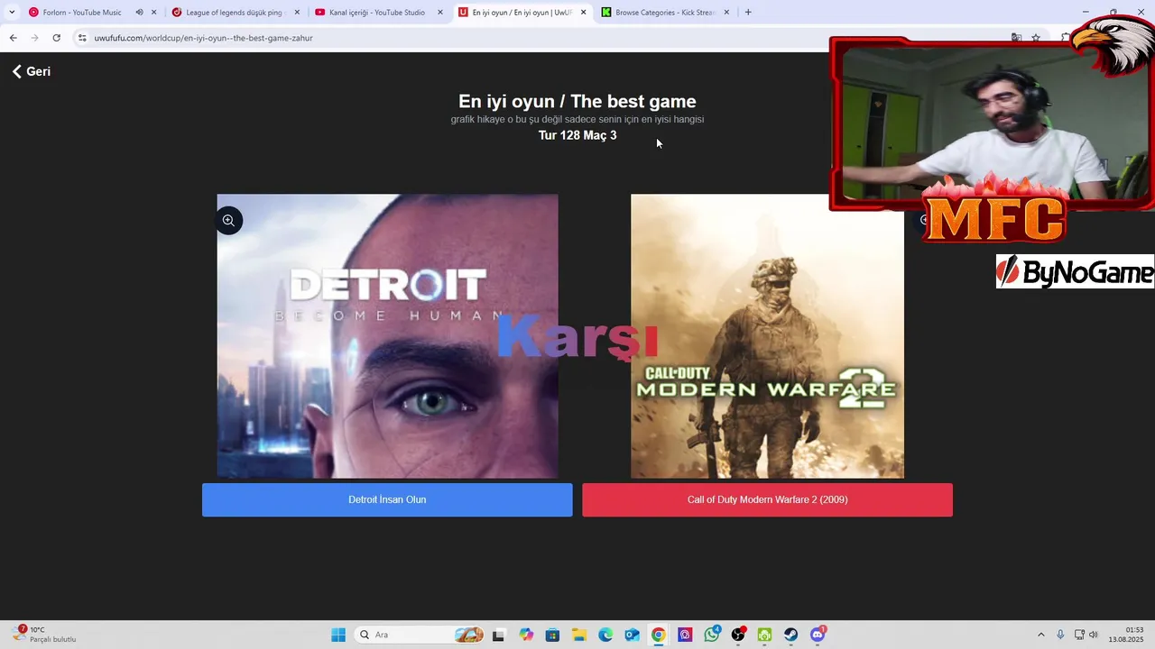Screen dimensions: 1155x649
Task: Close the League of legends tab
Action: pos(297,13)
